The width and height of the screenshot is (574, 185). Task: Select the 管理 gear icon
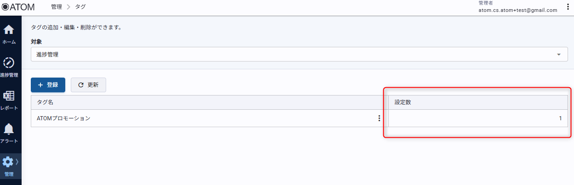(7, 162)
